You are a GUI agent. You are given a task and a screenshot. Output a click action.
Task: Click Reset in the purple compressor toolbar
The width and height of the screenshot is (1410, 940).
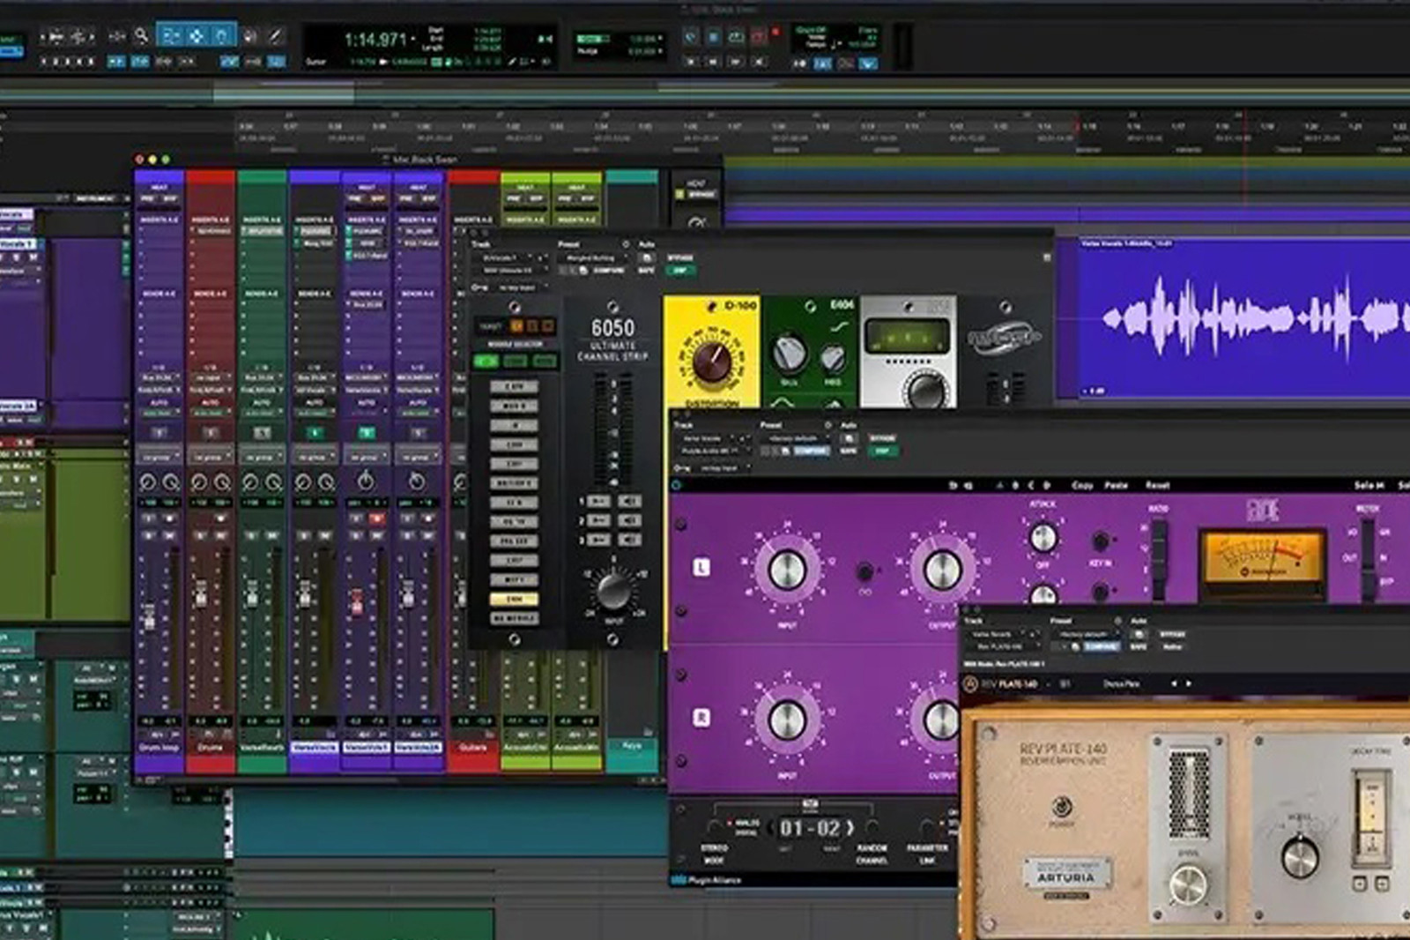(x=1157, y=486)
